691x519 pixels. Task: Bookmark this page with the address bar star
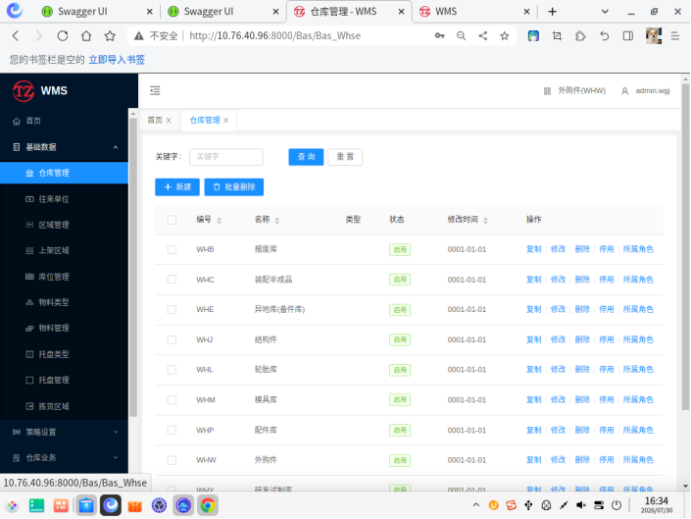(505, 35)
